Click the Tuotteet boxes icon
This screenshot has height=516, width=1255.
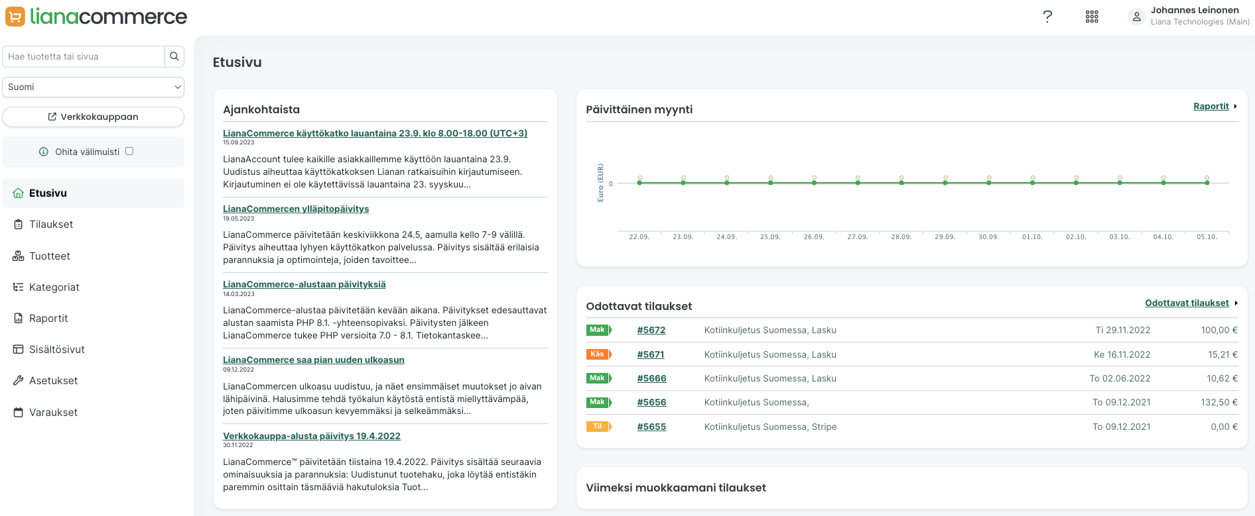tap(19, 256)
